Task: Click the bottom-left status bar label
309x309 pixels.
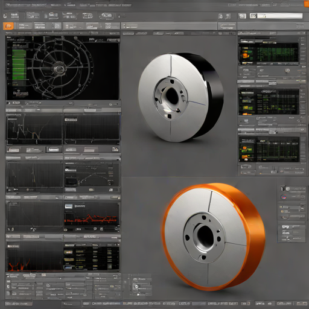Action: pos(19,304)
